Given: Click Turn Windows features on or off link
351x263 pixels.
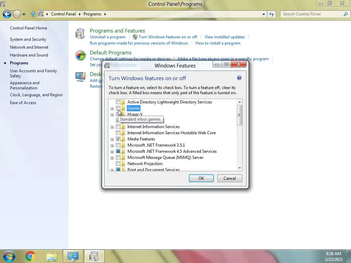Looking at the screenshot, I should click(168, 37).
